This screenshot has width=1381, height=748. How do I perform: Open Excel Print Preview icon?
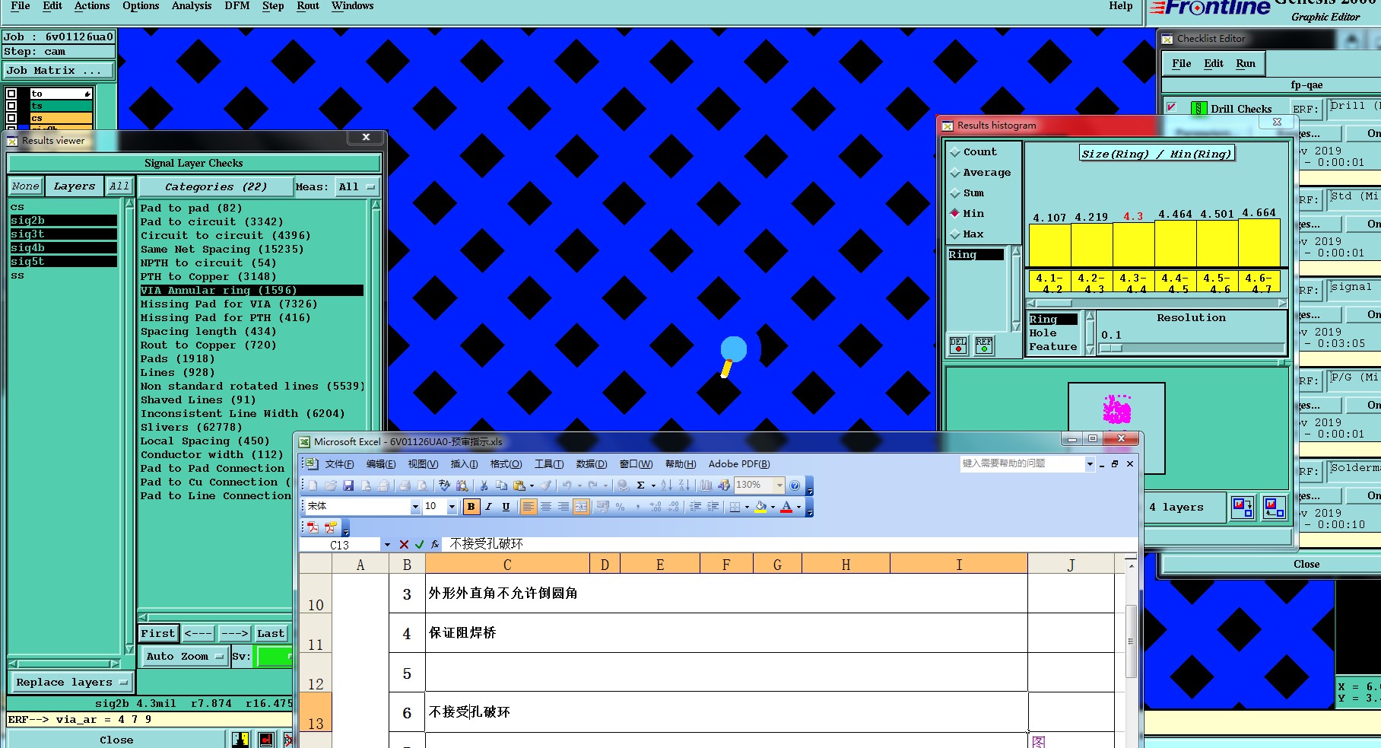pos(422,485)
